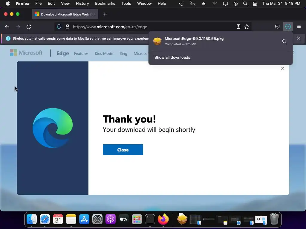Click the Firefox Dock icon

tap(163, 219)
